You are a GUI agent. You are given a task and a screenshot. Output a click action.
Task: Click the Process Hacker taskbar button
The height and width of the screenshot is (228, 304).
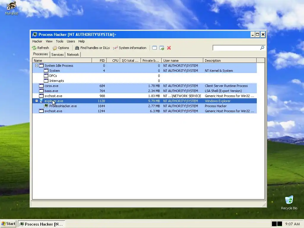pyautogui.click(x=41, y=224)
